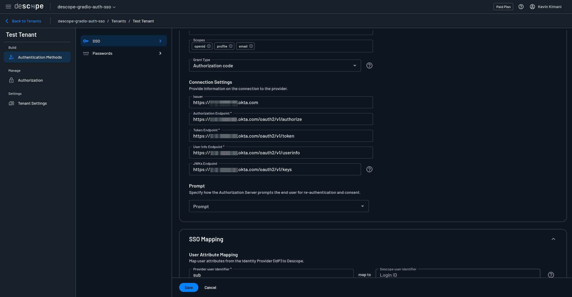Open the Grant Type dropdown

[x=355, y=66]
